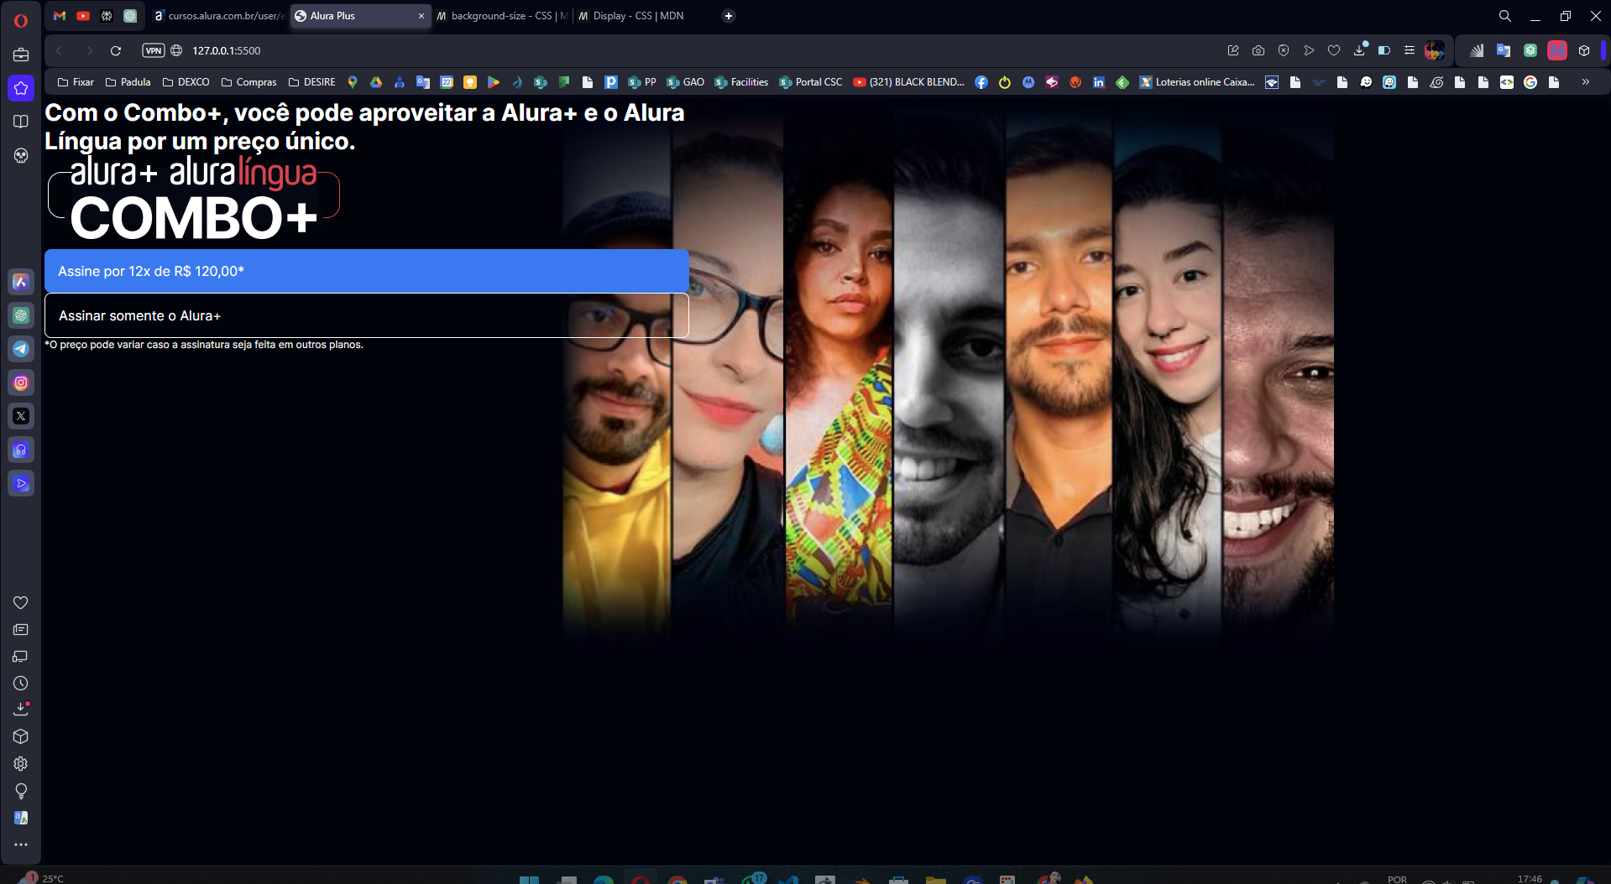The width and height of the screenshot is (1611, 884).
Task: Open sidebar settings gear icon
Action: (x=21, y=764)
